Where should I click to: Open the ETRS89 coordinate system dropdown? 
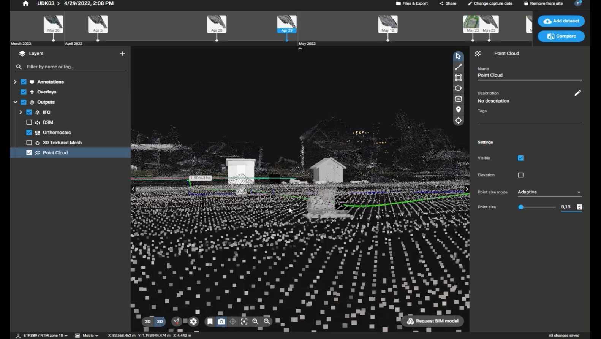pyautogui.click(x=42, y=336)
